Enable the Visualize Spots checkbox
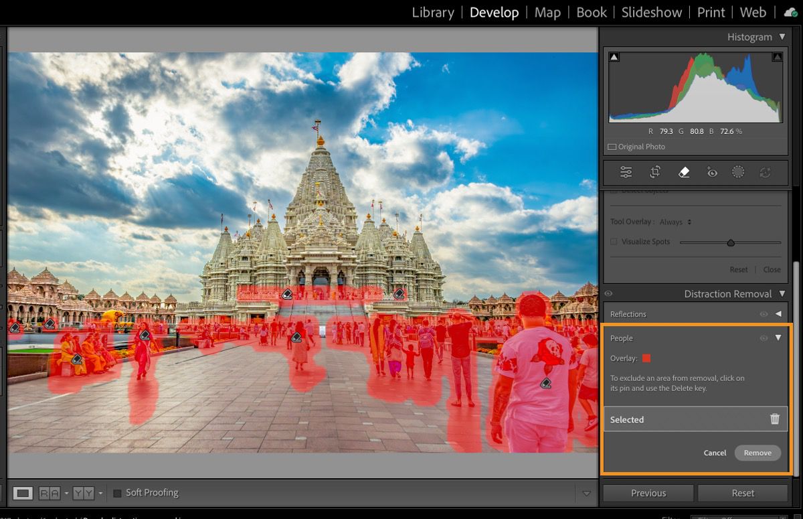Image resolution: width=803 pixels, height=519 pixels. [x=613, y=241]
